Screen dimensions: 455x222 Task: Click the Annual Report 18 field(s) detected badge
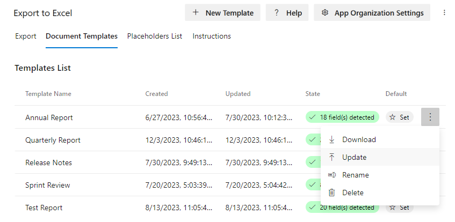(x=342, y=117)
